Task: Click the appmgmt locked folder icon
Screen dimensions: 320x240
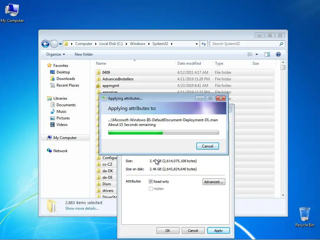Action: point(98,86)
